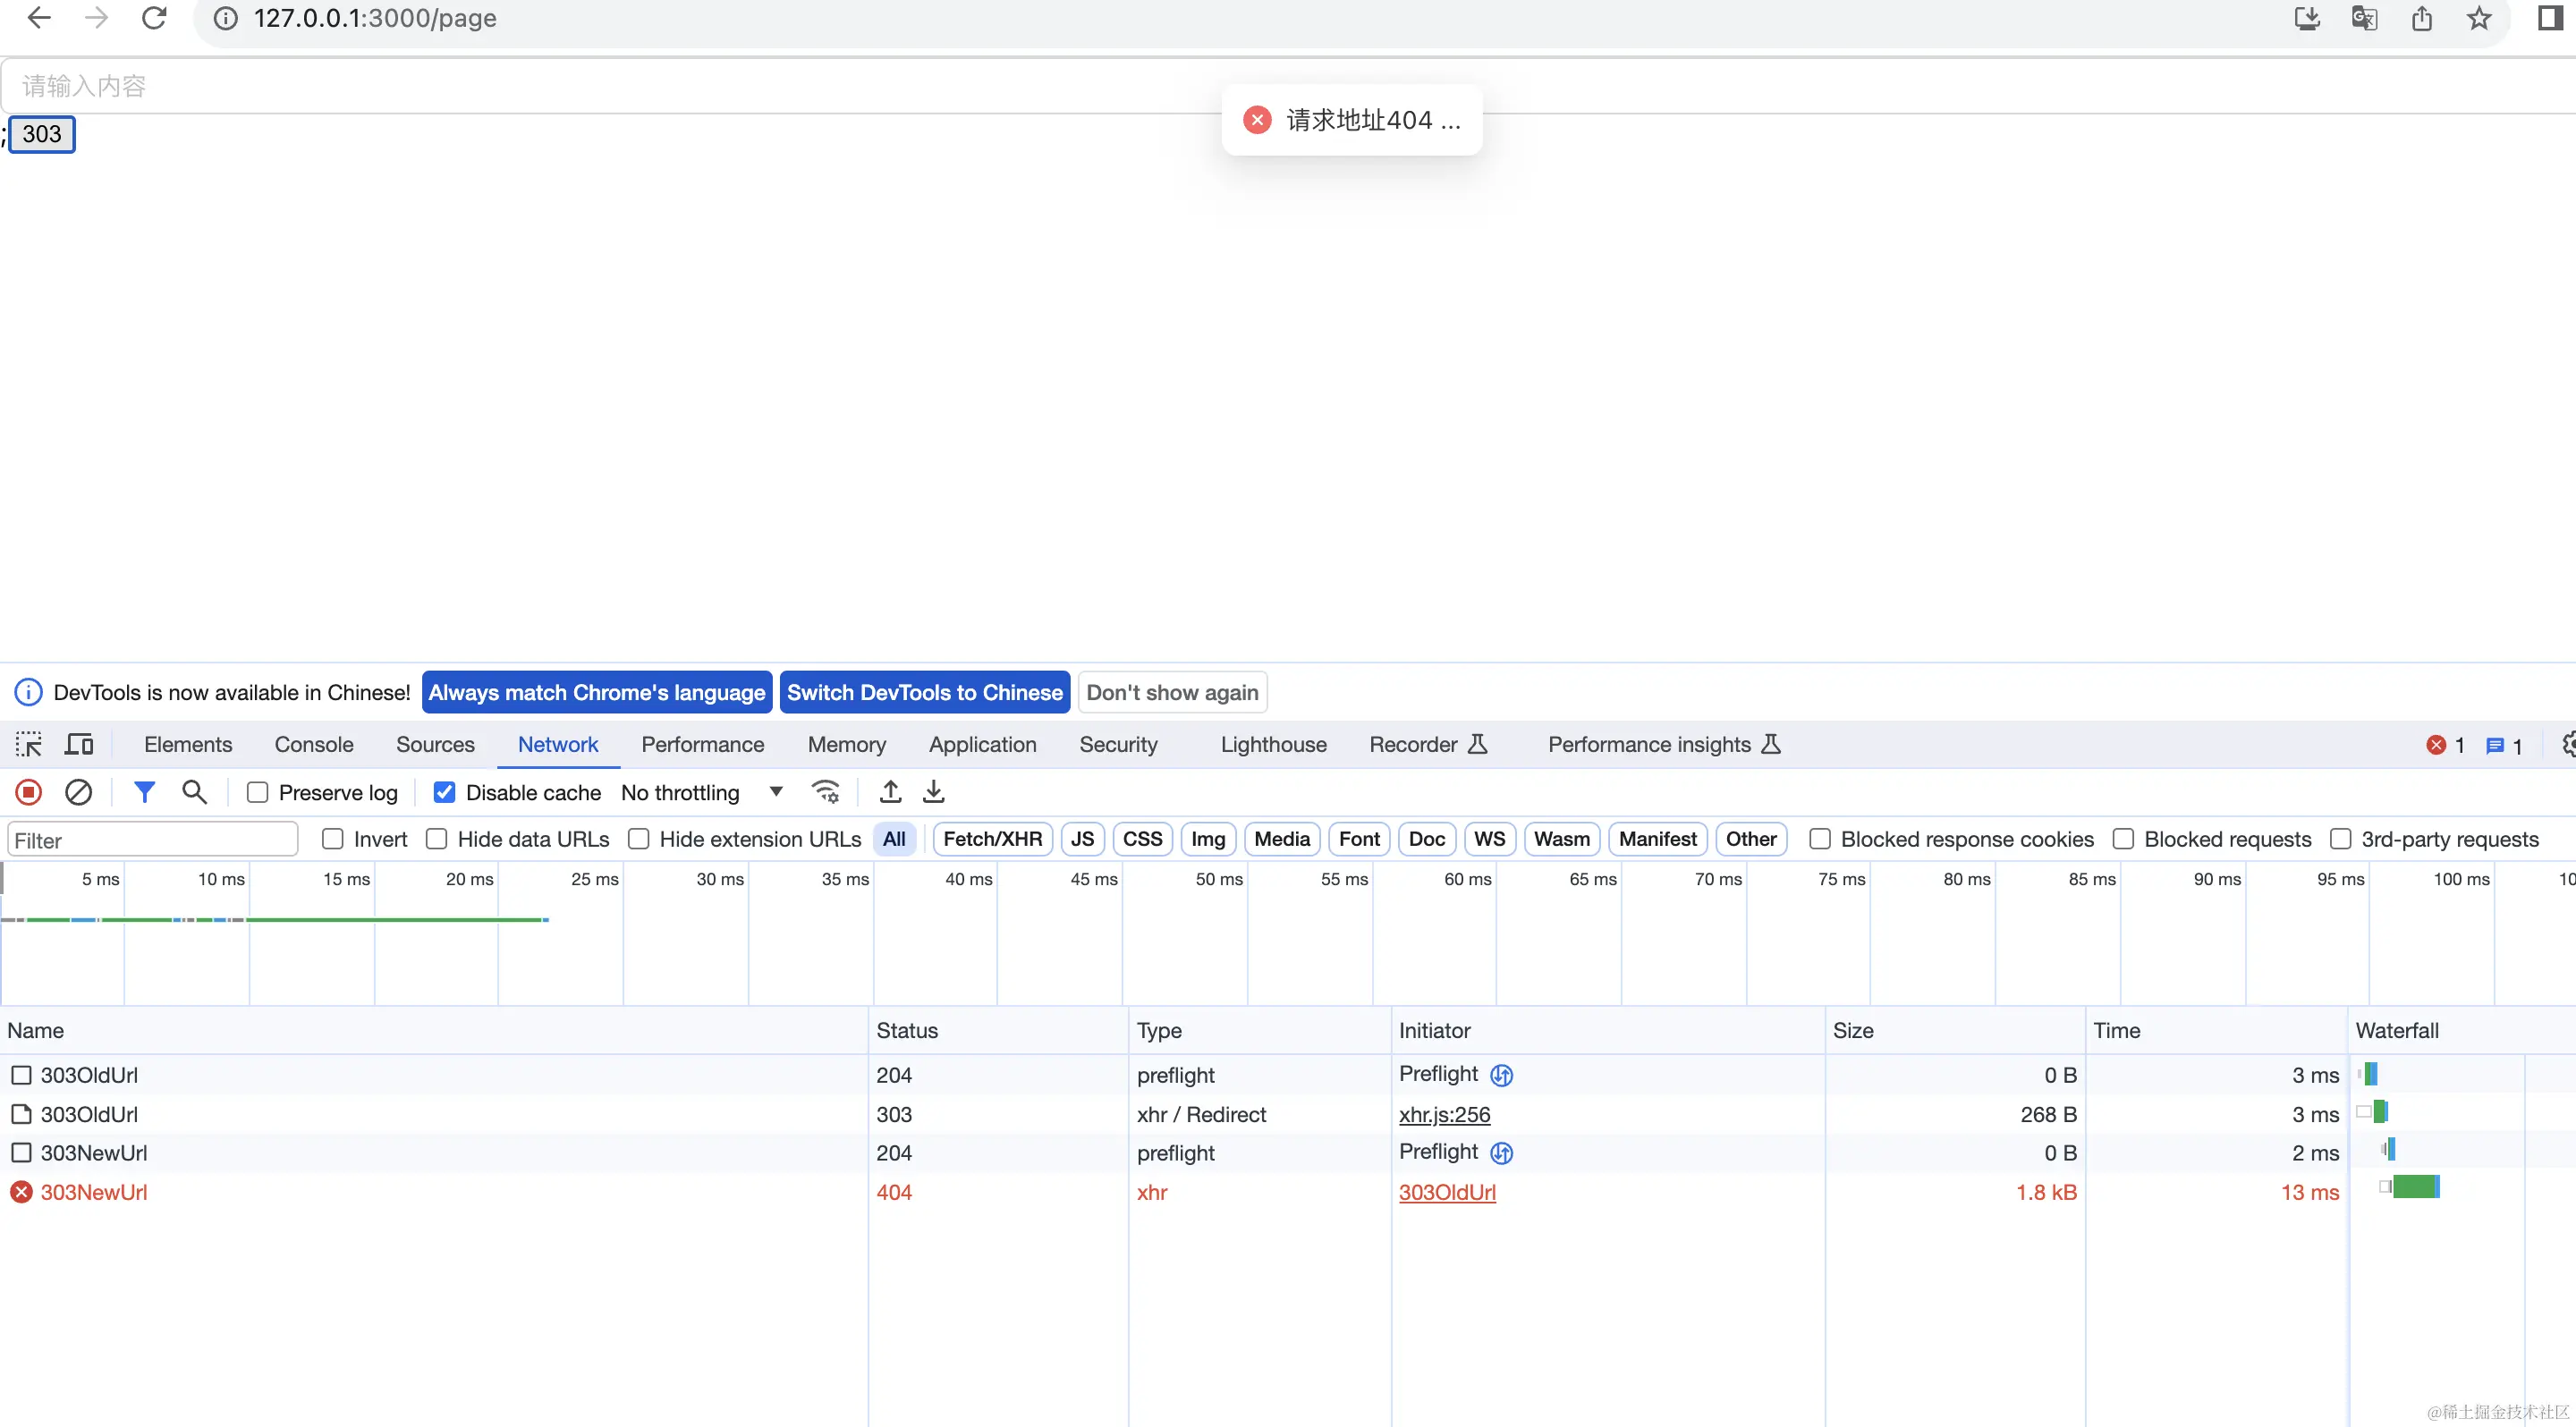Open network search magnifier icon

[194, 792]
